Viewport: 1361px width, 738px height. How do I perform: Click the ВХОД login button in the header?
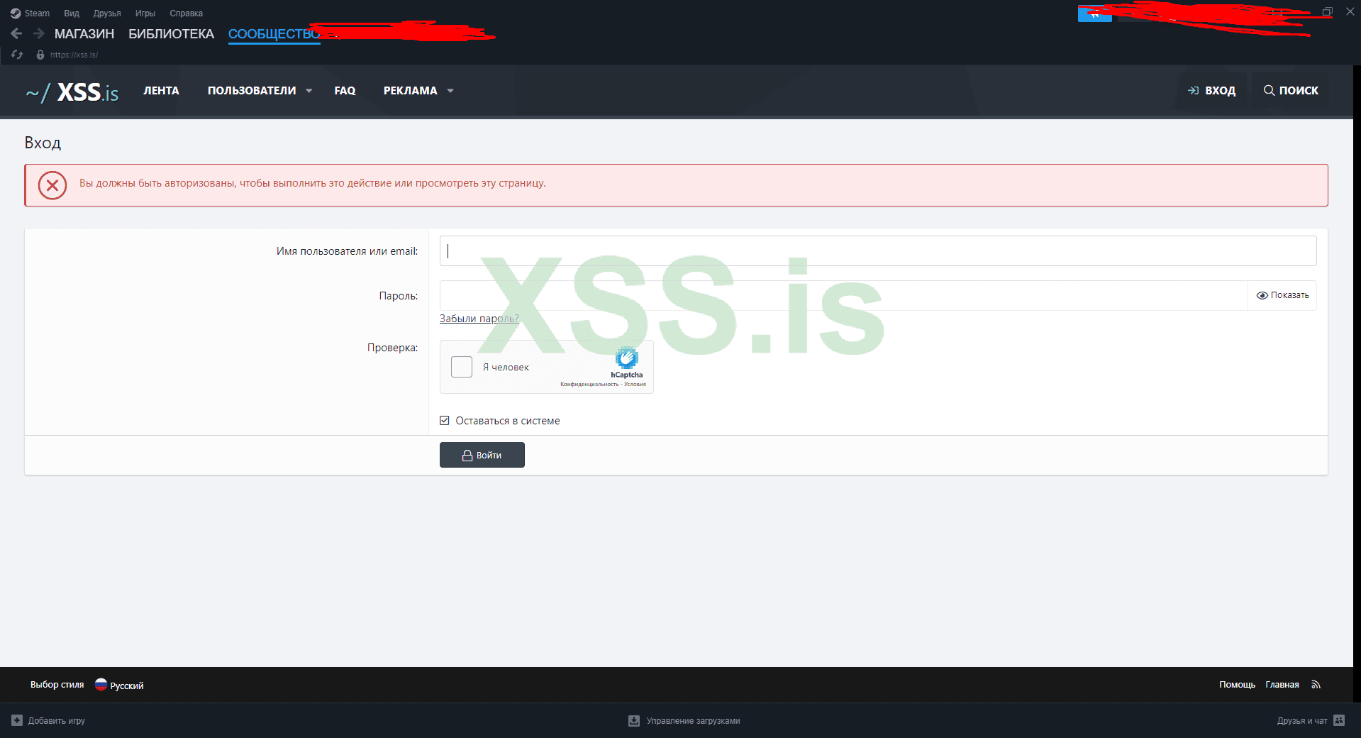point(1212,91)
